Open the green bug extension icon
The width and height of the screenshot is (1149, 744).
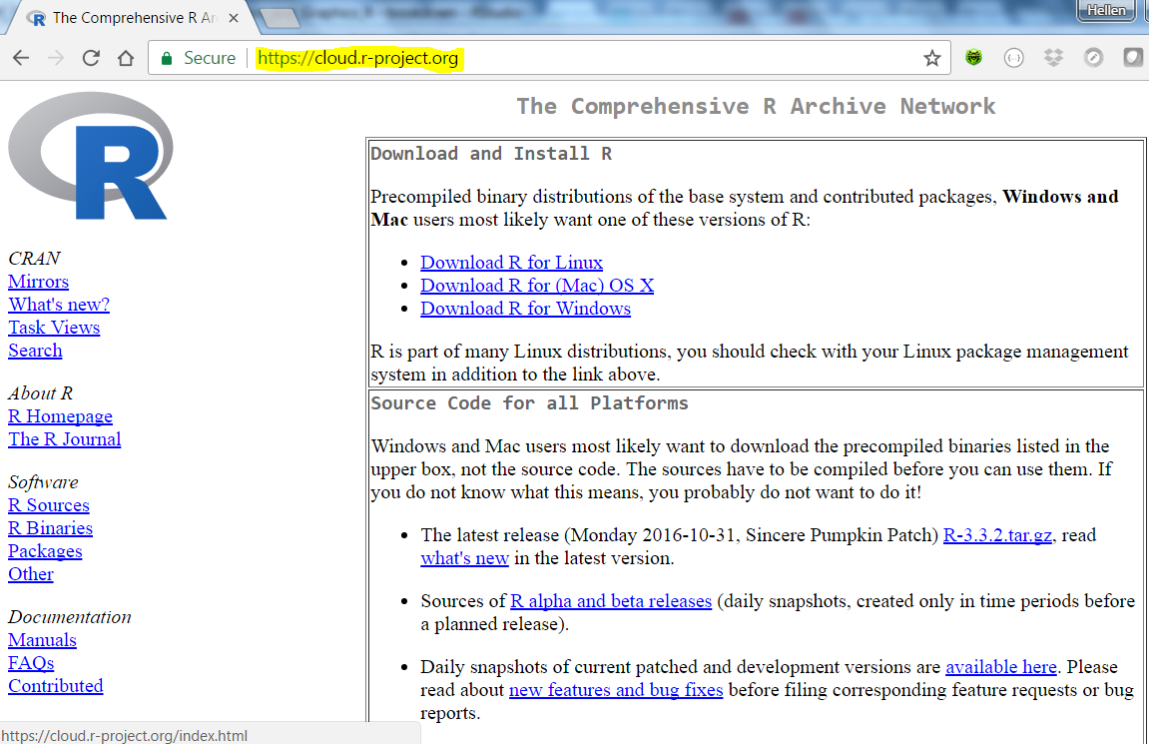973,57
